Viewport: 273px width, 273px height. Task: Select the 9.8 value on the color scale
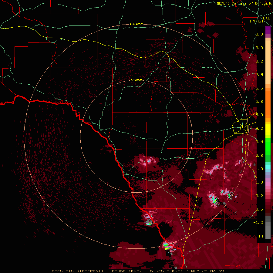[x=259, y=34]
